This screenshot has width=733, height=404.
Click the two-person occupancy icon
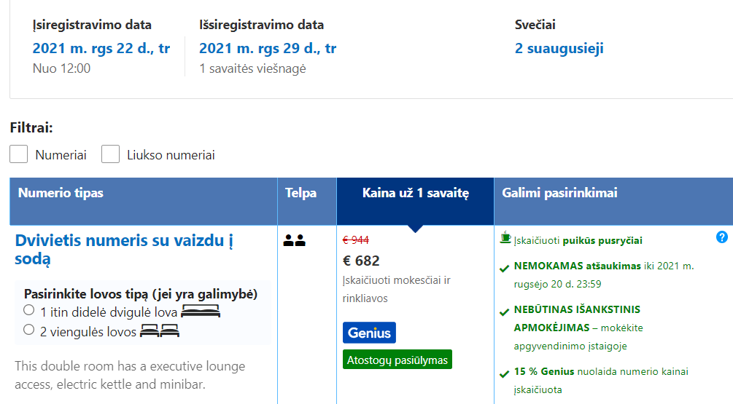295,240
